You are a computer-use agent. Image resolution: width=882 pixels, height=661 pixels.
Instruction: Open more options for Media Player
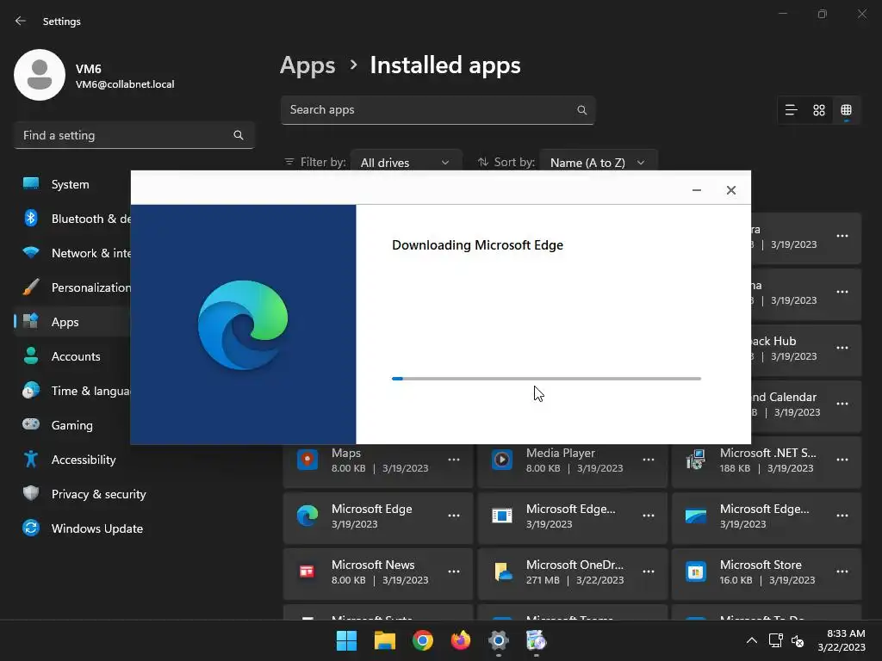(x=649, y=460)
